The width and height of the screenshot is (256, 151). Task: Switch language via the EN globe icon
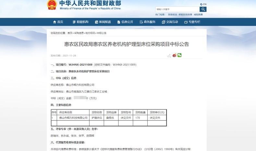[x=203, y=4]
